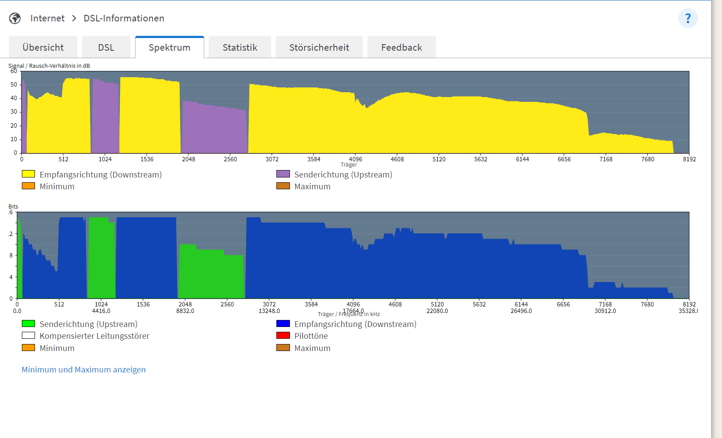
Task: Click the 4416.0 frequency value
Action: coord(101,311)
